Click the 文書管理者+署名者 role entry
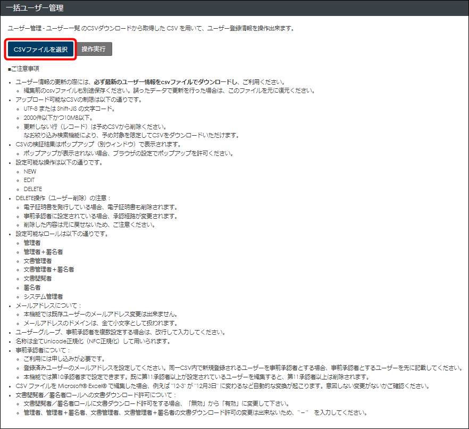Screen dimensions: 469x429 point(48,269)
